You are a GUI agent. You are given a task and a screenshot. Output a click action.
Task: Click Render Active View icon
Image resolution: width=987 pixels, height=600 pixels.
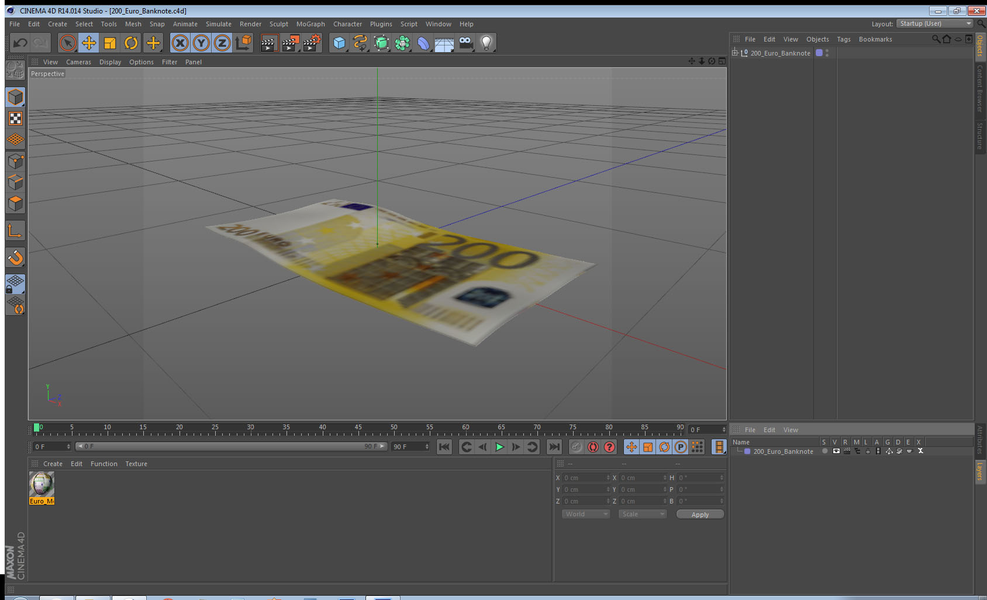[x=269, y=43]
